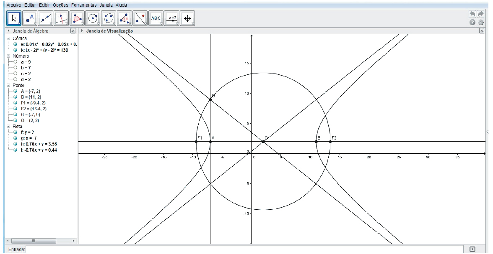
Task: Open the Exibir menu
Action: point(44,5)
